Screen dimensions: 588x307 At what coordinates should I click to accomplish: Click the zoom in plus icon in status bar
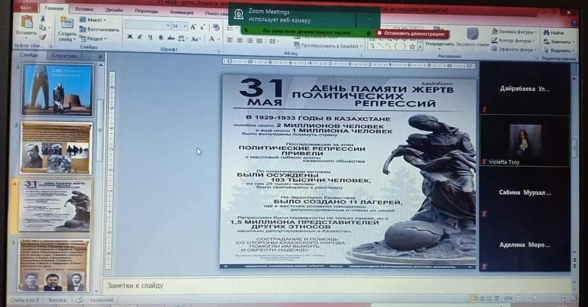point(564,298)
